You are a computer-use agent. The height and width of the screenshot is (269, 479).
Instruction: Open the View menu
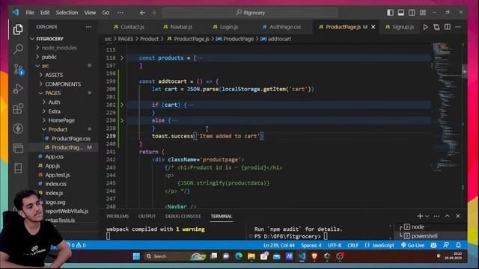click(90, 13)
